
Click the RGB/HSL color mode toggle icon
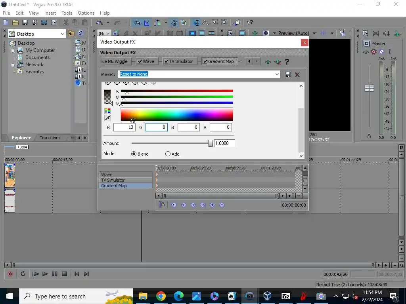[107, 111]
